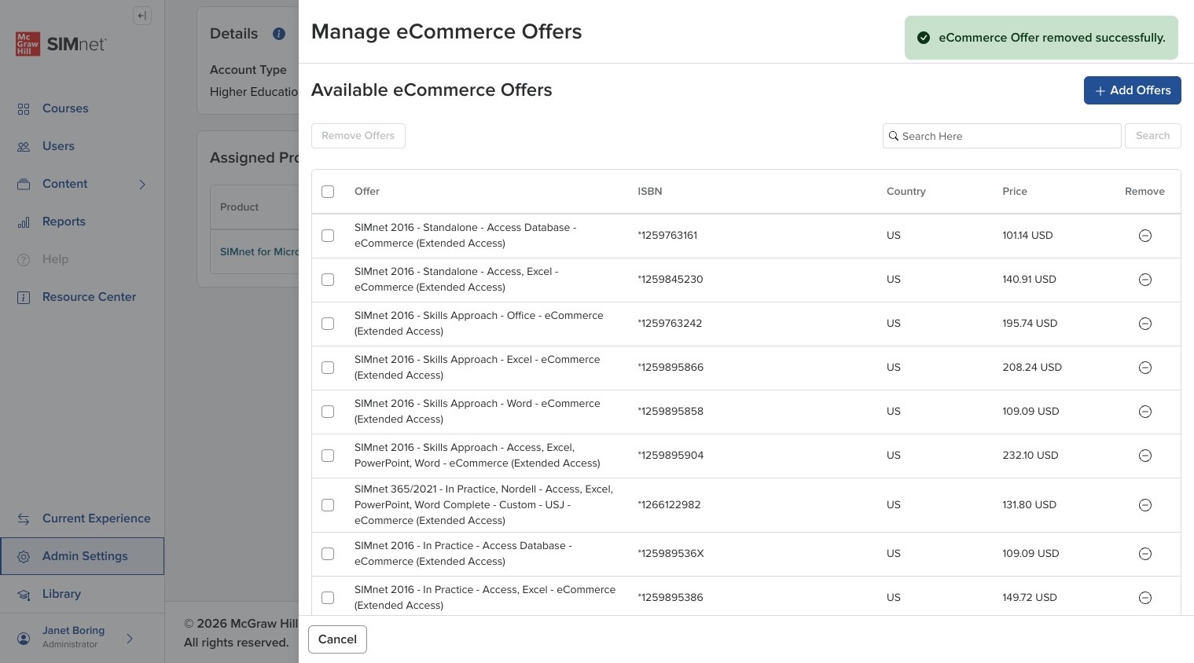Cancel the Manage eCommerce Offers dialog
Viewport: 1194px width, 663px height.
coord(337,639)
